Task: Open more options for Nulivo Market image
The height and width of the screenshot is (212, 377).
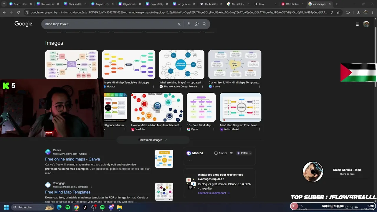Action: (259, 129)
